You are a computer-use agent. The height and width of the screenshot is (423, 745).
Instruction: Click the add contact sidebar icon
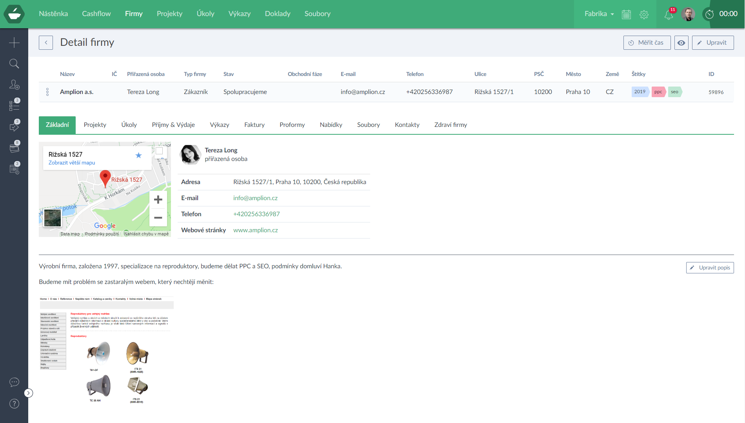pyautogui.click(x=14, y=85)
